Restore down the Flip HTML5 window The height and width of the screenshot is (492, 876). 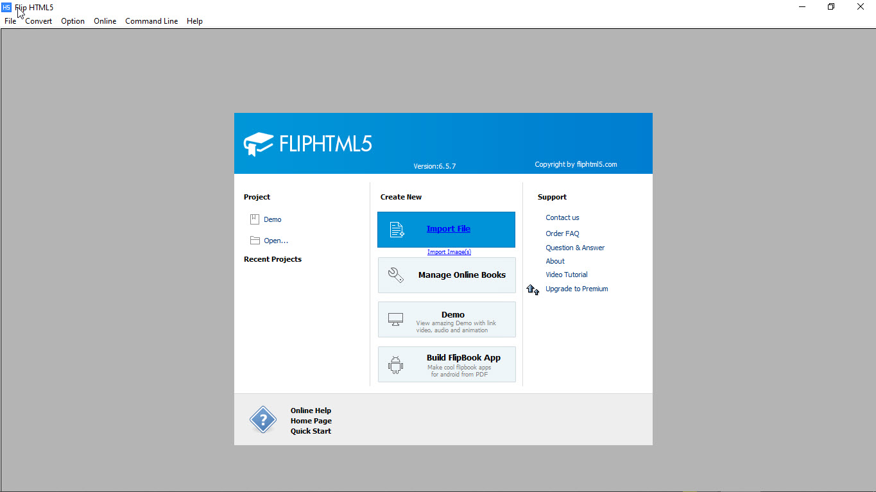(x=831, y=7)
